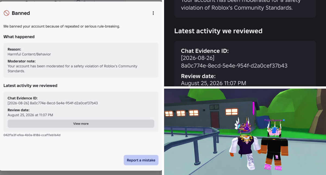The height and width of the screenshot is (175, 326).
Task: Click the "Report a mistake" button
Action: (141, 160)
